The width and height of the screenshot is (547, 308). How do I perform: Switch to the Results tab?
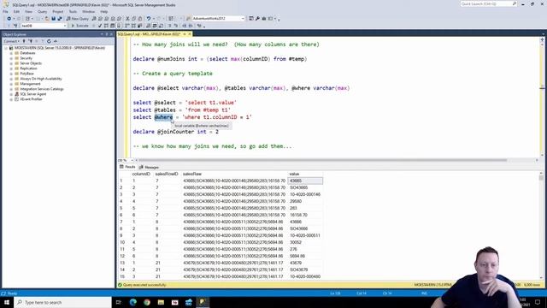click(127, 167)
